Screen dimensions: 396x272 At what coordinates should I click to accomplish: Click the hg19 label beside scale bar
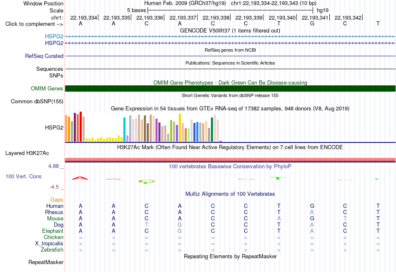(x=323, y=10)
